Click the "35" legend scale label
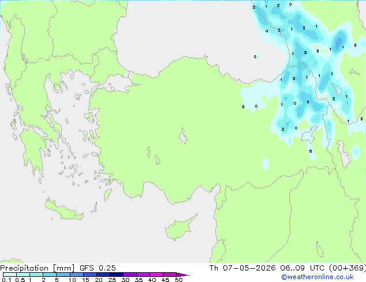This screenshot has height=282, width=366. click(139, 280)
